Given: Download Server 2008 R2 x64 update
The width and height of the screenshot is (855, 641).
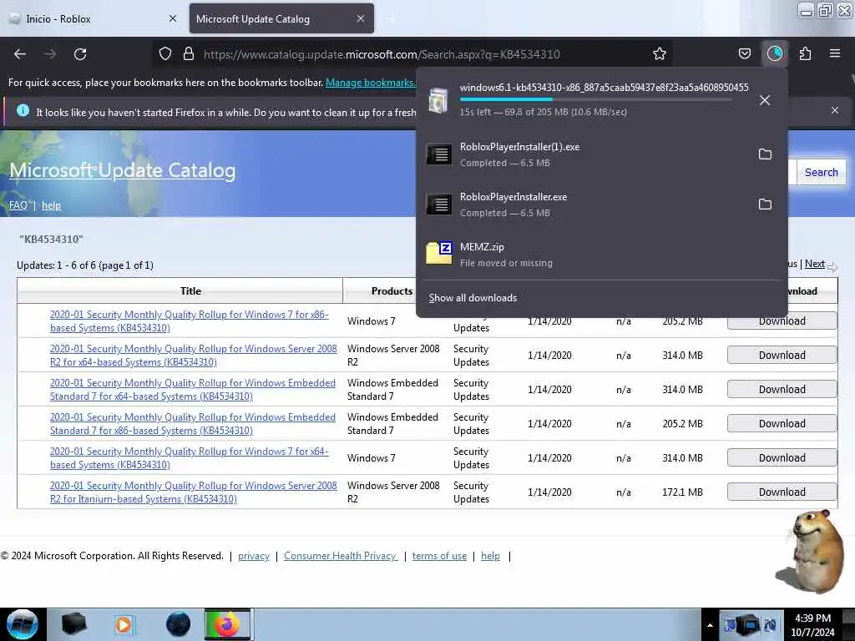Looking at the screenshot, I should [782, 356].
